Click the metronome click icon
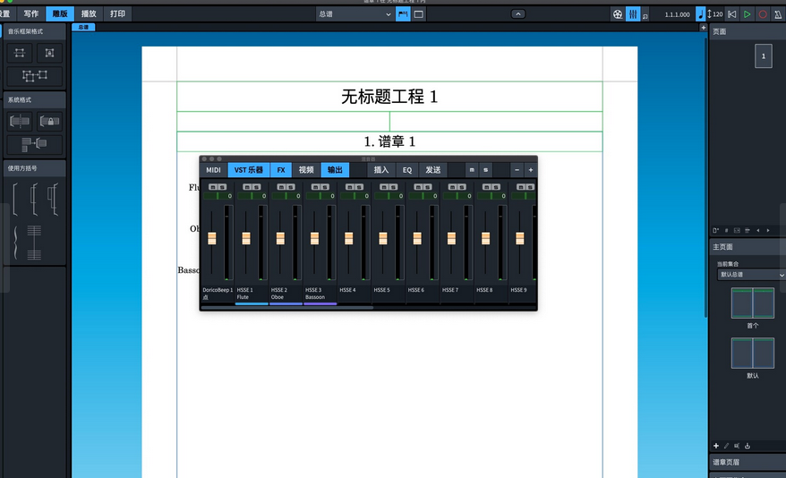Screen dimensions: 786x478 click(777, 14)
